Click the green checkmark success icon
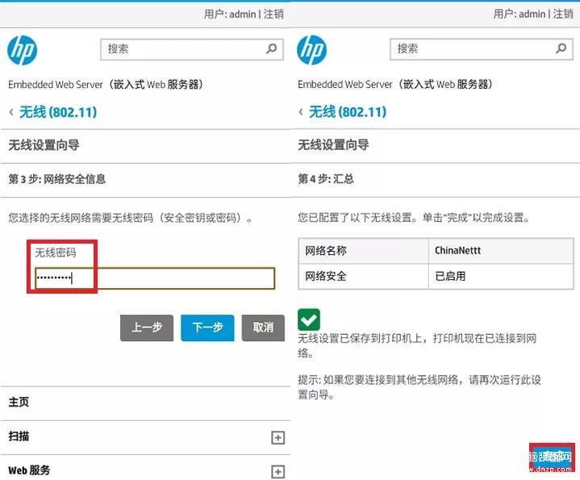Image resolution: width=580 pixels, height=480 pixels. click(x=309, y=320)
